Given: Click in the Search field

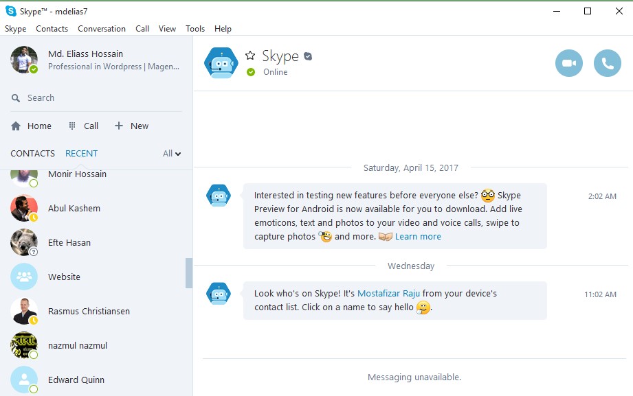Looking at the screenshot, I should click(96, 98).
